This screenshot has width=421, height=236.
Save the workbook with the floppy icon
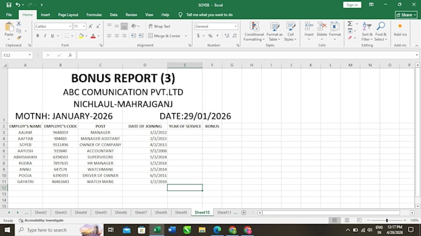[x=9, y=5]
